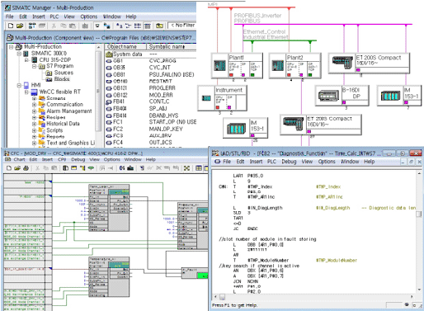Screen dimensions: 424x311
Task: Collapse the SIMATIC 300(1) station node
Action: [19, 54]
